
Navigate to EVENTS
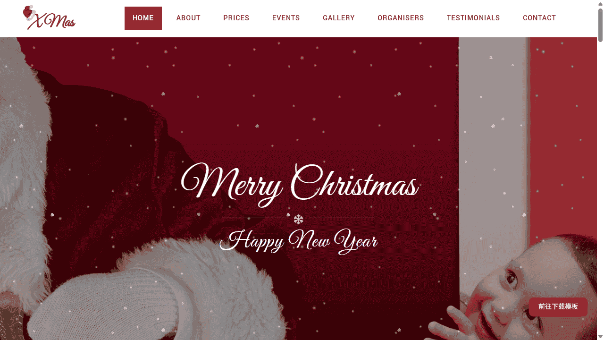(286, 18)
